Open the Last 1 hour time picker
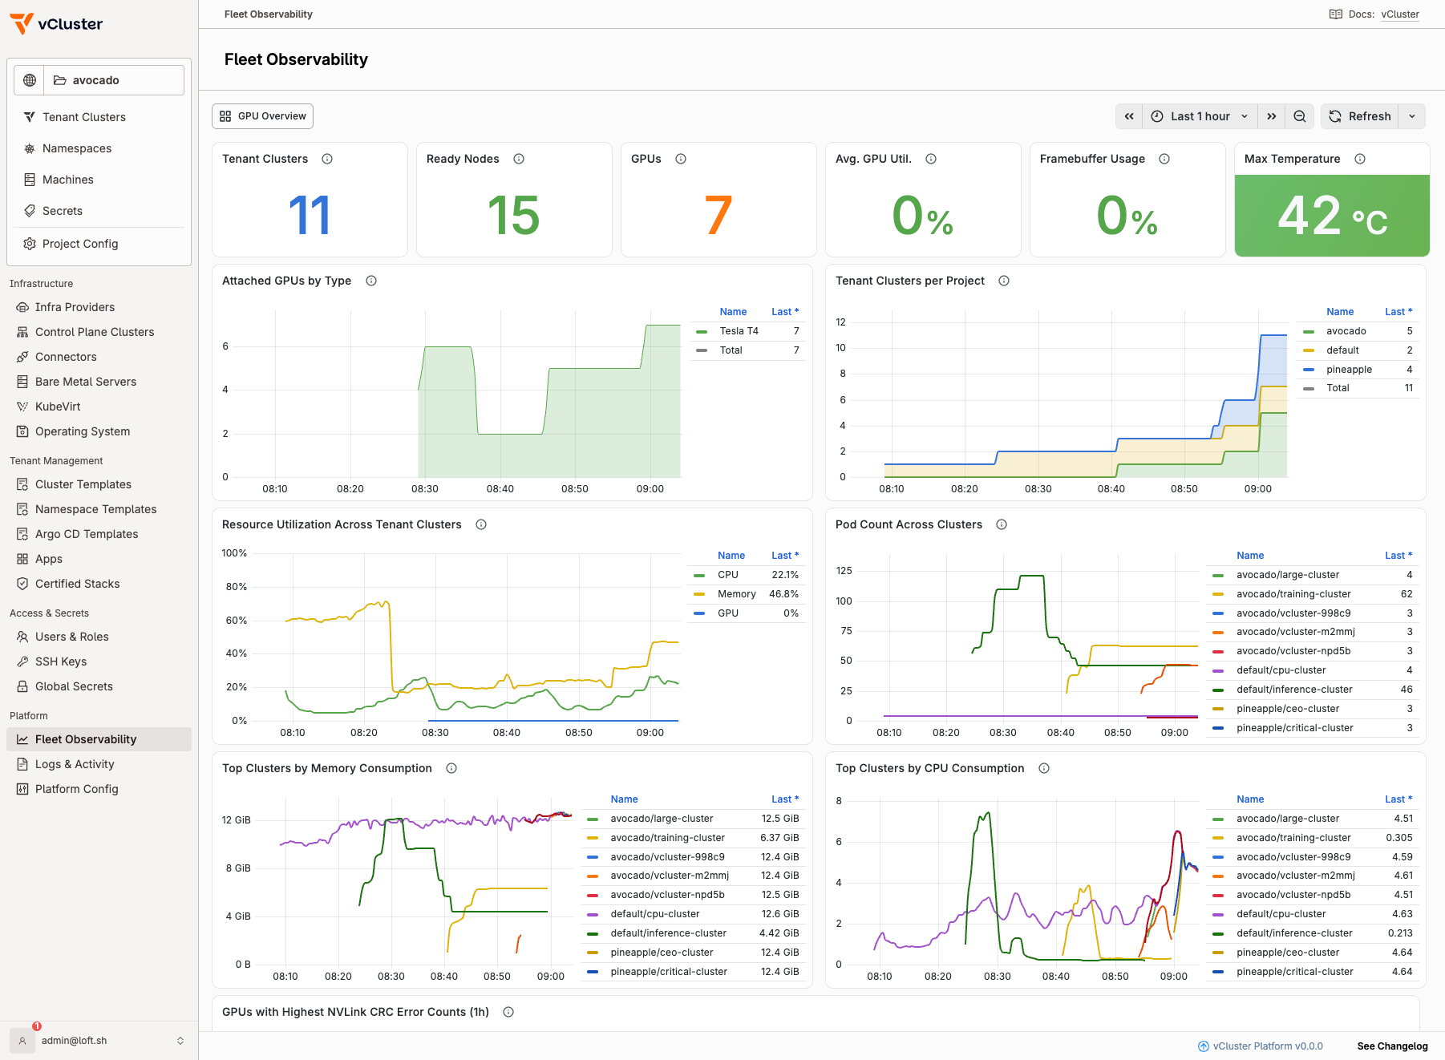This screenshot has width=1445, height=1060. click(x=1200, y=116)
